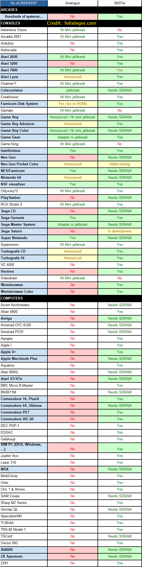Select MiSTer 'Alpha testing' cell
Viewport: 142px width, 567px height.
[120, 164]
